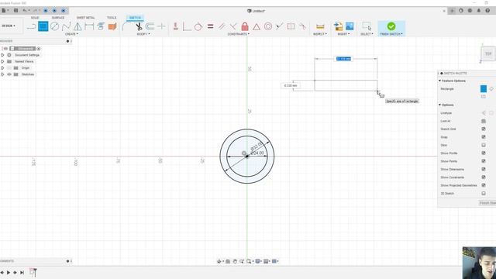Open the Constraints dropdown menu
This screenshot has height=279, width=496.
point(238,34)
